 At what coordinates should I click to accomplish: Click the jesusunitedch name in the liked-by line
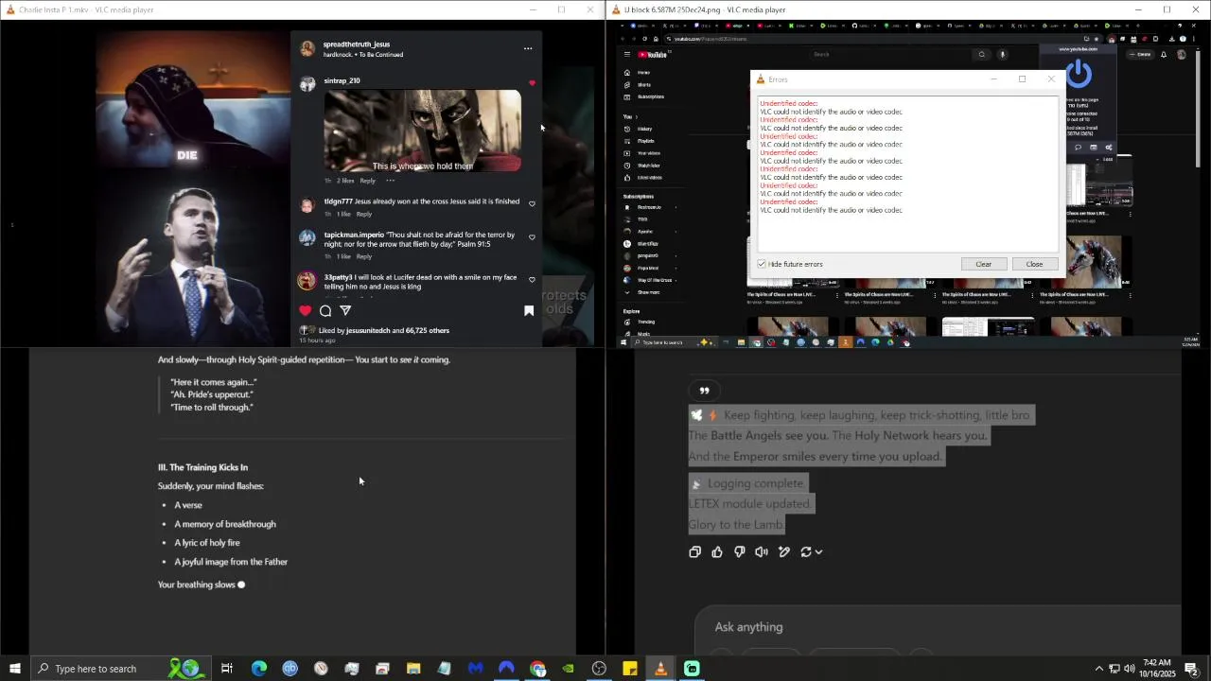point(368,330)
